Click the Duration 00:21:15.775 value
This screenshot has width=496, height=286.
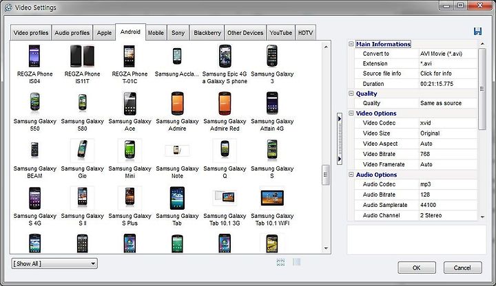click(448, 84)
